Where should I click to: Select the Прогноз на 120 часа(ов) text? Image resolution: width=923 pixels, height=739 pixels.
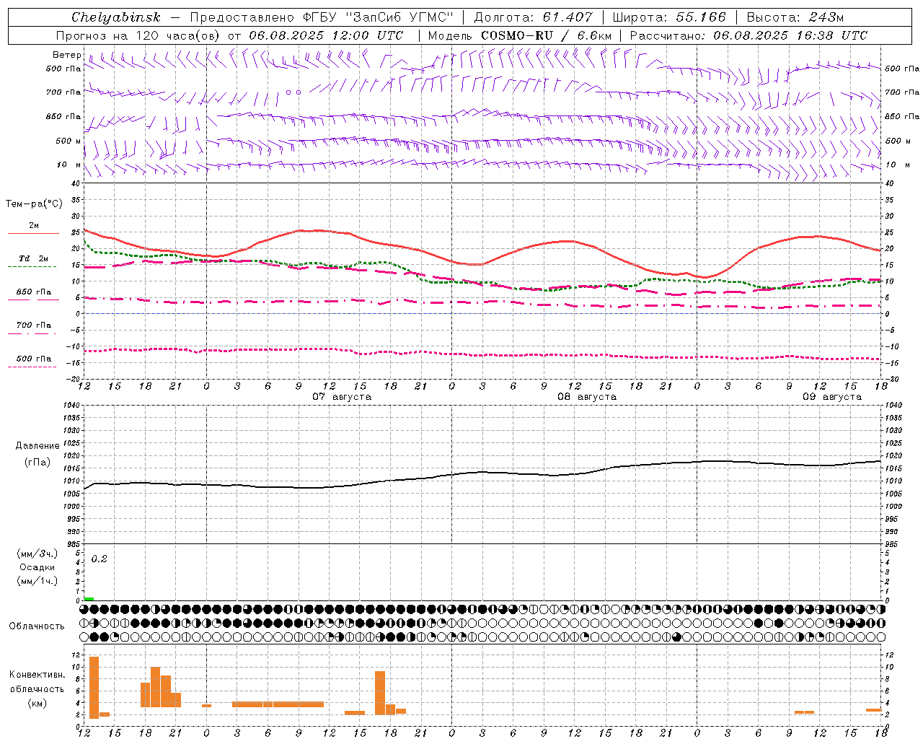coord(138,35)
